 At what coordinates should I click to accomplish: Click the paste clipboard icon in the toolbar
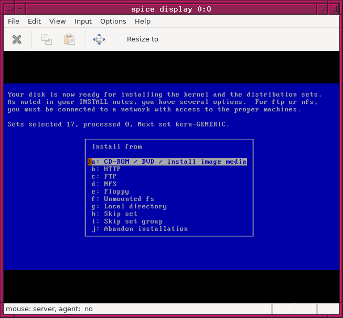point(69,39)
